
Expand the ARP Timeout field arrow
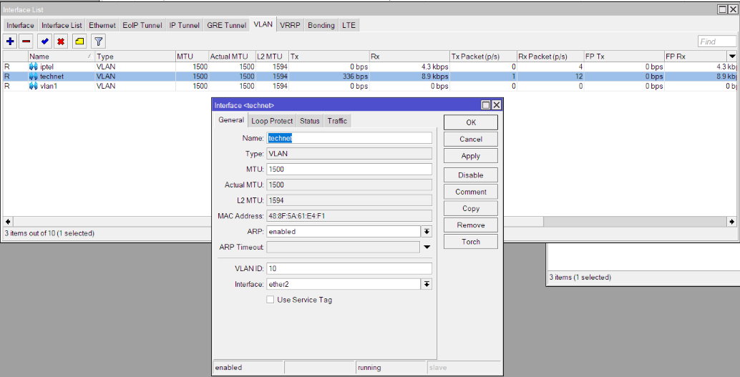click(427, 248)
